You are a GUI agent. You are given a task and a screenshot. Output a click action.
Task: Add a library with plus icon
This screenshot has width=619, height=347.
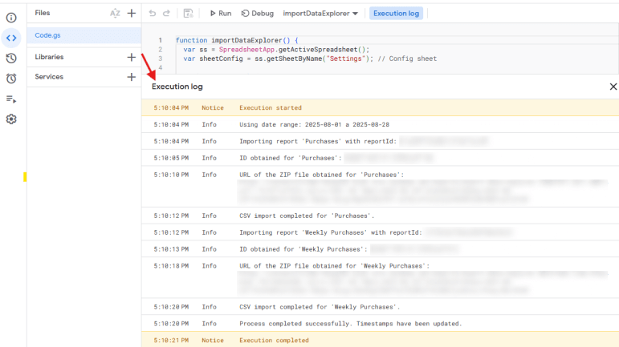(132, 57)
